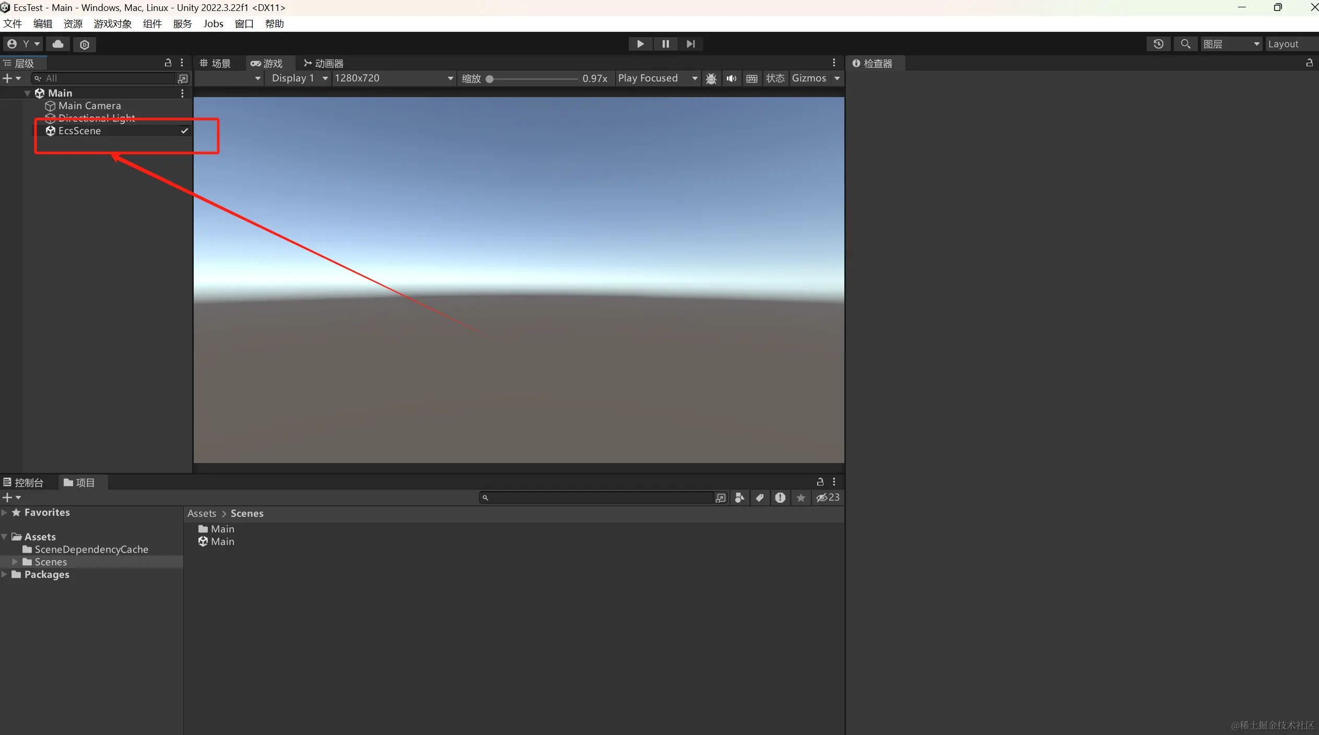Toggle EcsScene subscene checkbox
Viewport: 1319px width, 735px height.
(x=184, y=131)
